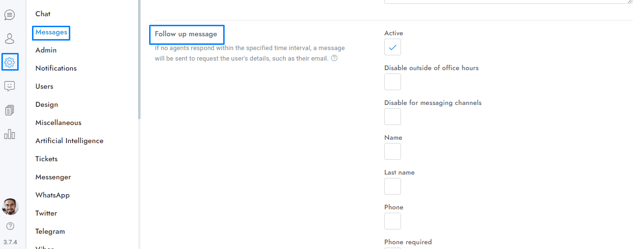
Task: Tick Disable for messaging channels checkbox
Action: (x=392, y=117)
